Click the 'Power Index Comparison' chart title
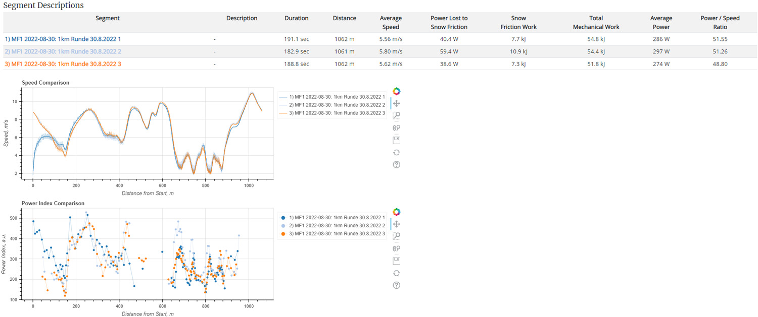 click(x=53, y=203)
